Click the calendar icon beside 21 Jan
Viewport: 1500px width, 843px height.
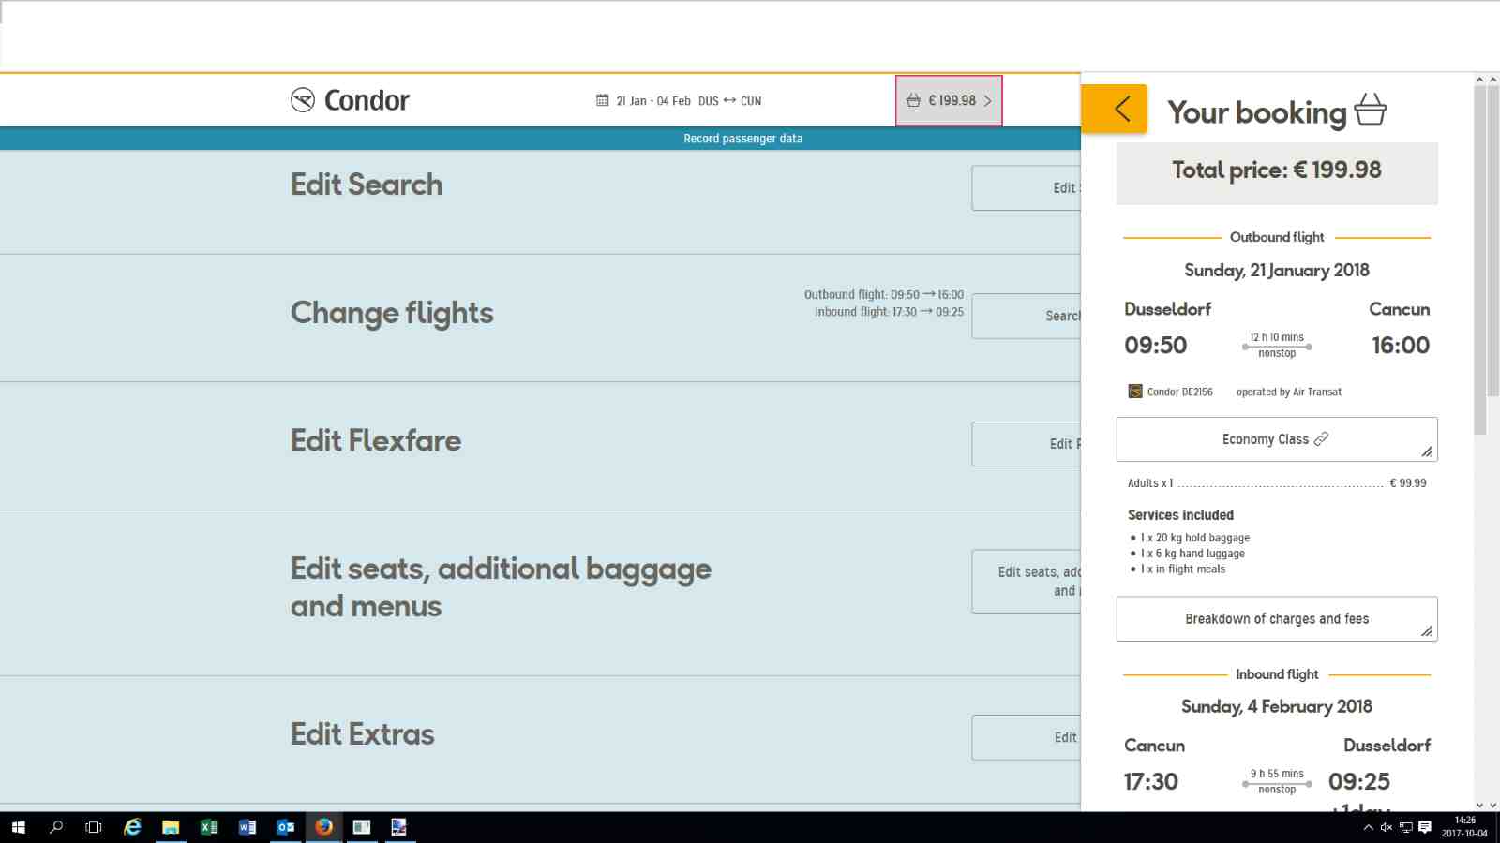click(603, 100)
